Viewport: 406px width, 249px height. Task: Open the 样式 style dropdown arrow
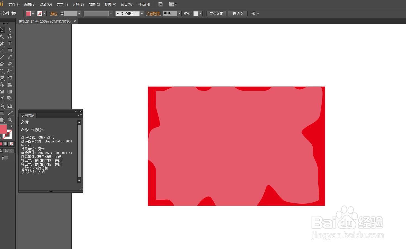pyautogui.click(x=200, y=13)
